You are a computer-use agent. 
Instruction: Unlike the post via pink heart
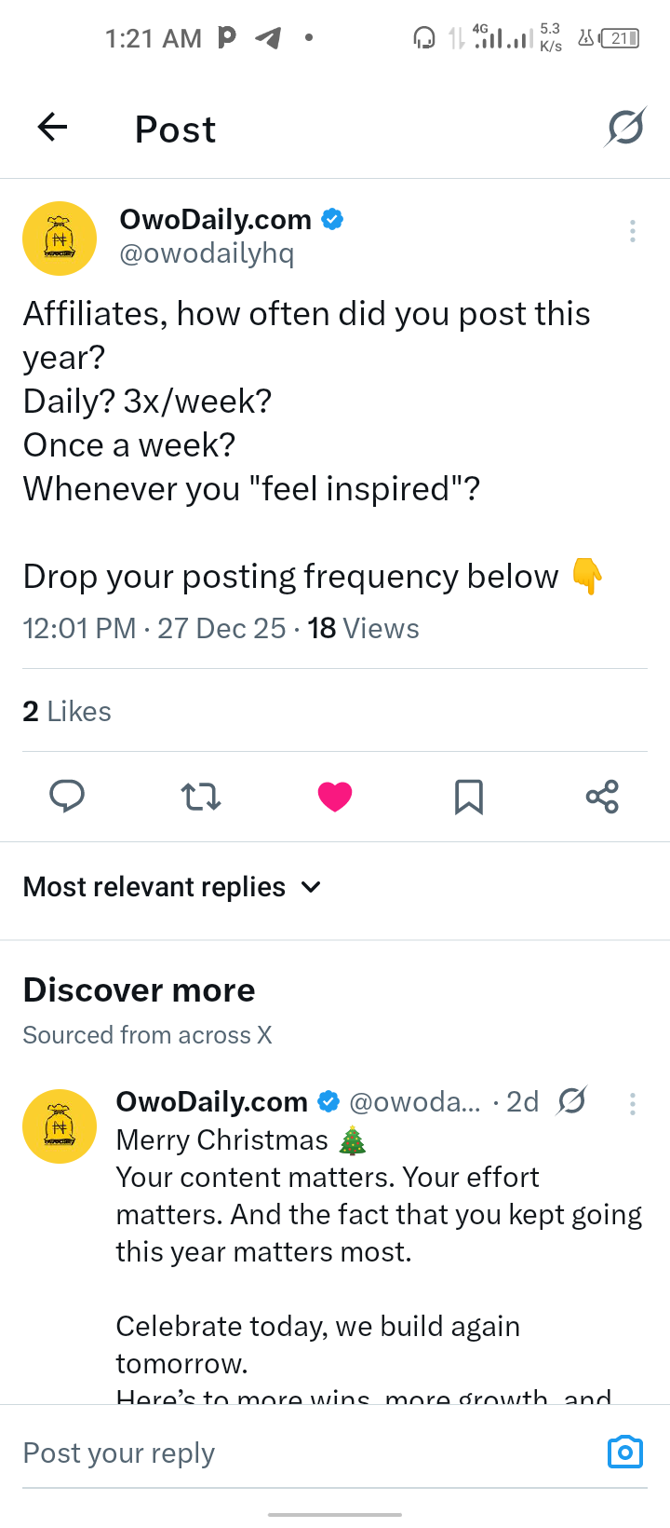[335, 797]
